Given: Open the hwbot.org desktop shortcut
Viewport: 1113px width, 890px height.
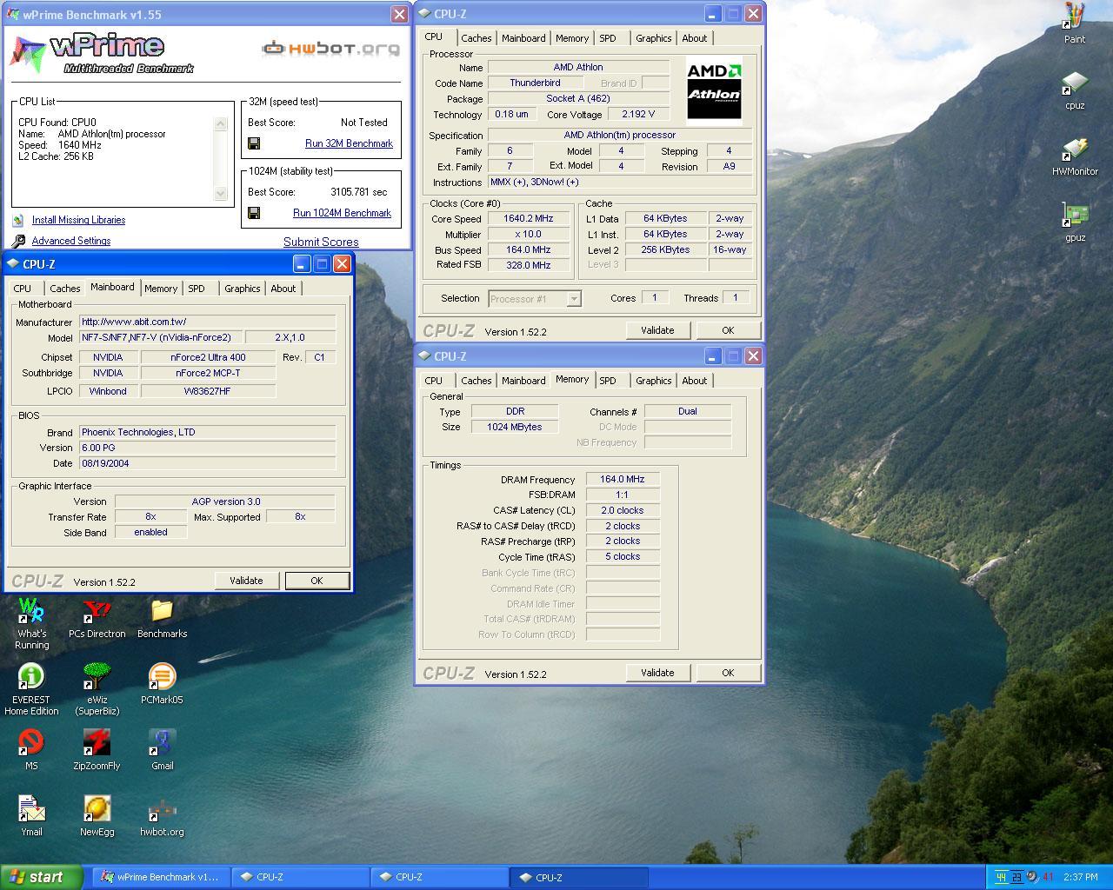Looking at the screenshot, I should (x=162, y=815).
